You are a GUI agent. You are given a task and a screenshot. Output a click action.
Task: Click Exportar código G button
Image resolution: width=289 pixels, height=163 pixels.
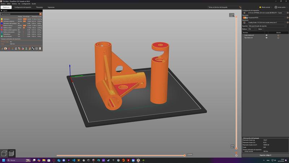pos(265,155)
